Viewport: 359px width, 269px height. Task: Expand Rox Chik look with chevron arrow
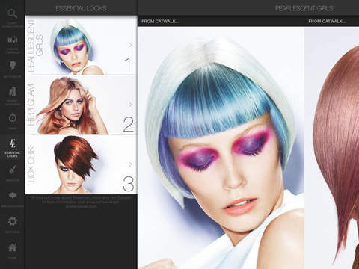coord(129,164)
